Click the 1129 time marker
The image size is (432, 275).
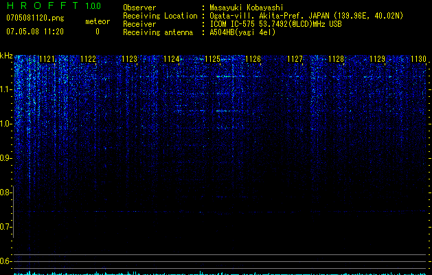[x=377, y=59]
